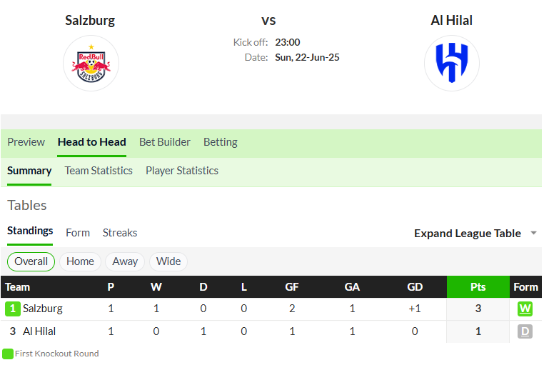544x370 pixels.
Task: Open the Preview tab
Action: 26,142
